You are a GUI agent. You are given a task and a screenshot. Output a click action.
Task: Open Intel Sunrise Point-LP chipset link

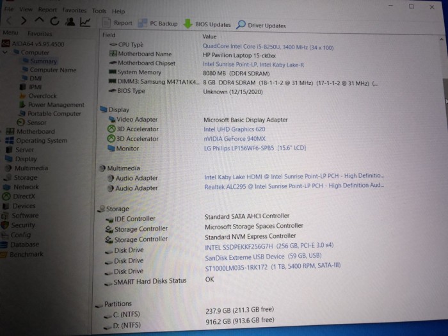pos(253,65)
